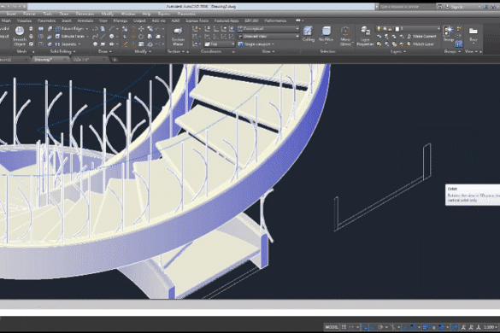Open the Output ribbon tab
The image size is (500, 333).
tap(139, 20)
